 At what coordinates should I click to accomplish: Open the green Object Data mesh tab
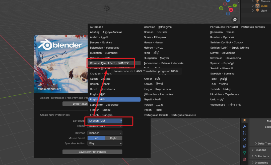pyautogui.click(x=244, y=153)
